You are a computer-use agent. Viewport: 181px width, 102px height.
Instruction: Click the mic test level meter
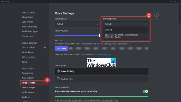[x=108, y=48]
